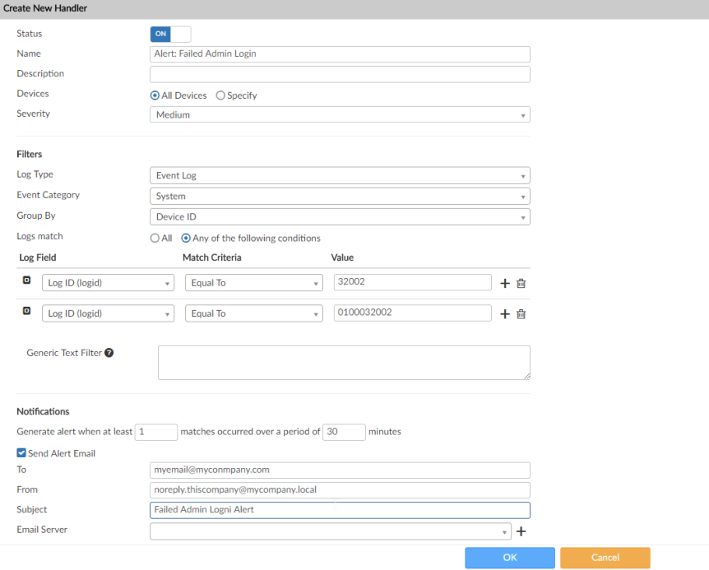The image size is (709, 570).
Task: Expand the Log Type dropdown
Action: click(340, 175)
